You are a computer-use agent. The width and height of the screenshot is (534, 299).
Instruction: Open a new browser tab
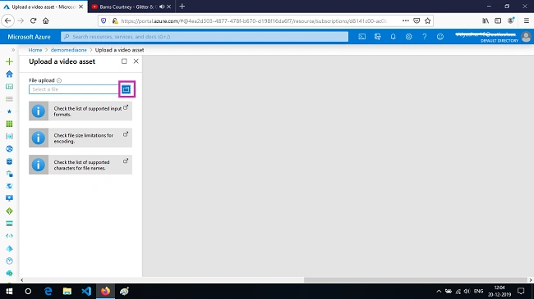(x=182, y=7)
